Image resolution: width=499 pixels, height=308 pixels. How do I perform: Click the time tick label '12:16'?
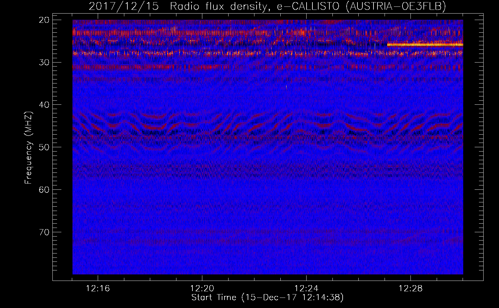click(98, 289)
